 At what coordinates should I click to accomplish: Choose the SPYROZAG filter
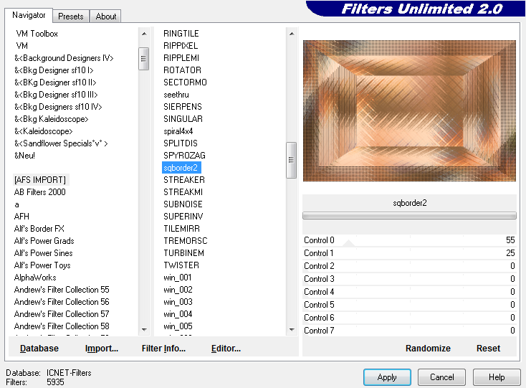click(184, 156)
